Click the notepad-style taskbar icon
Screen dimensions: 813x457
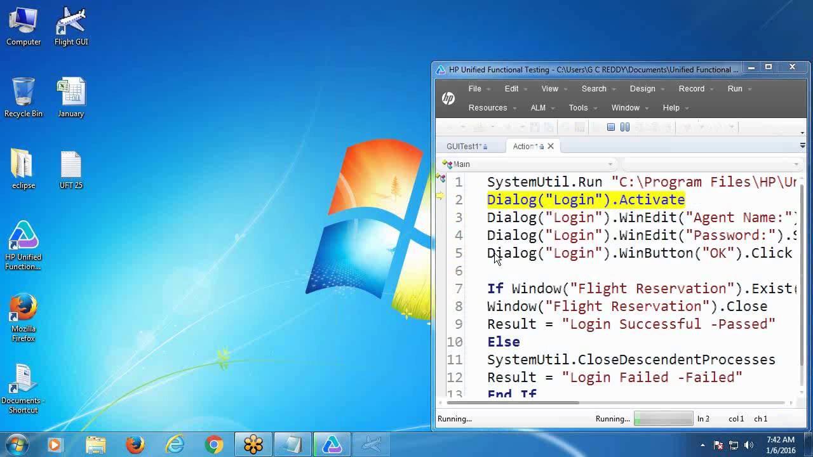pos(293,445)
